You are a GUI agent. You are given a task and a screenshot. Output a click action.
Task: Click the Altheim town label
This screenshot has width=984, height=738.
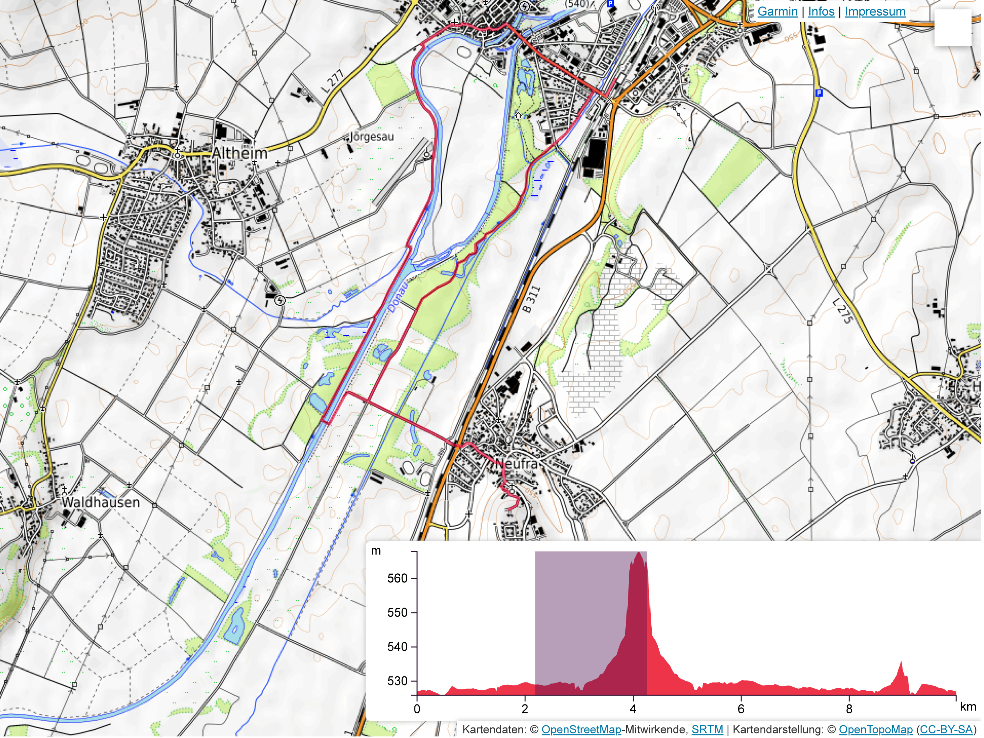point(240,153)
